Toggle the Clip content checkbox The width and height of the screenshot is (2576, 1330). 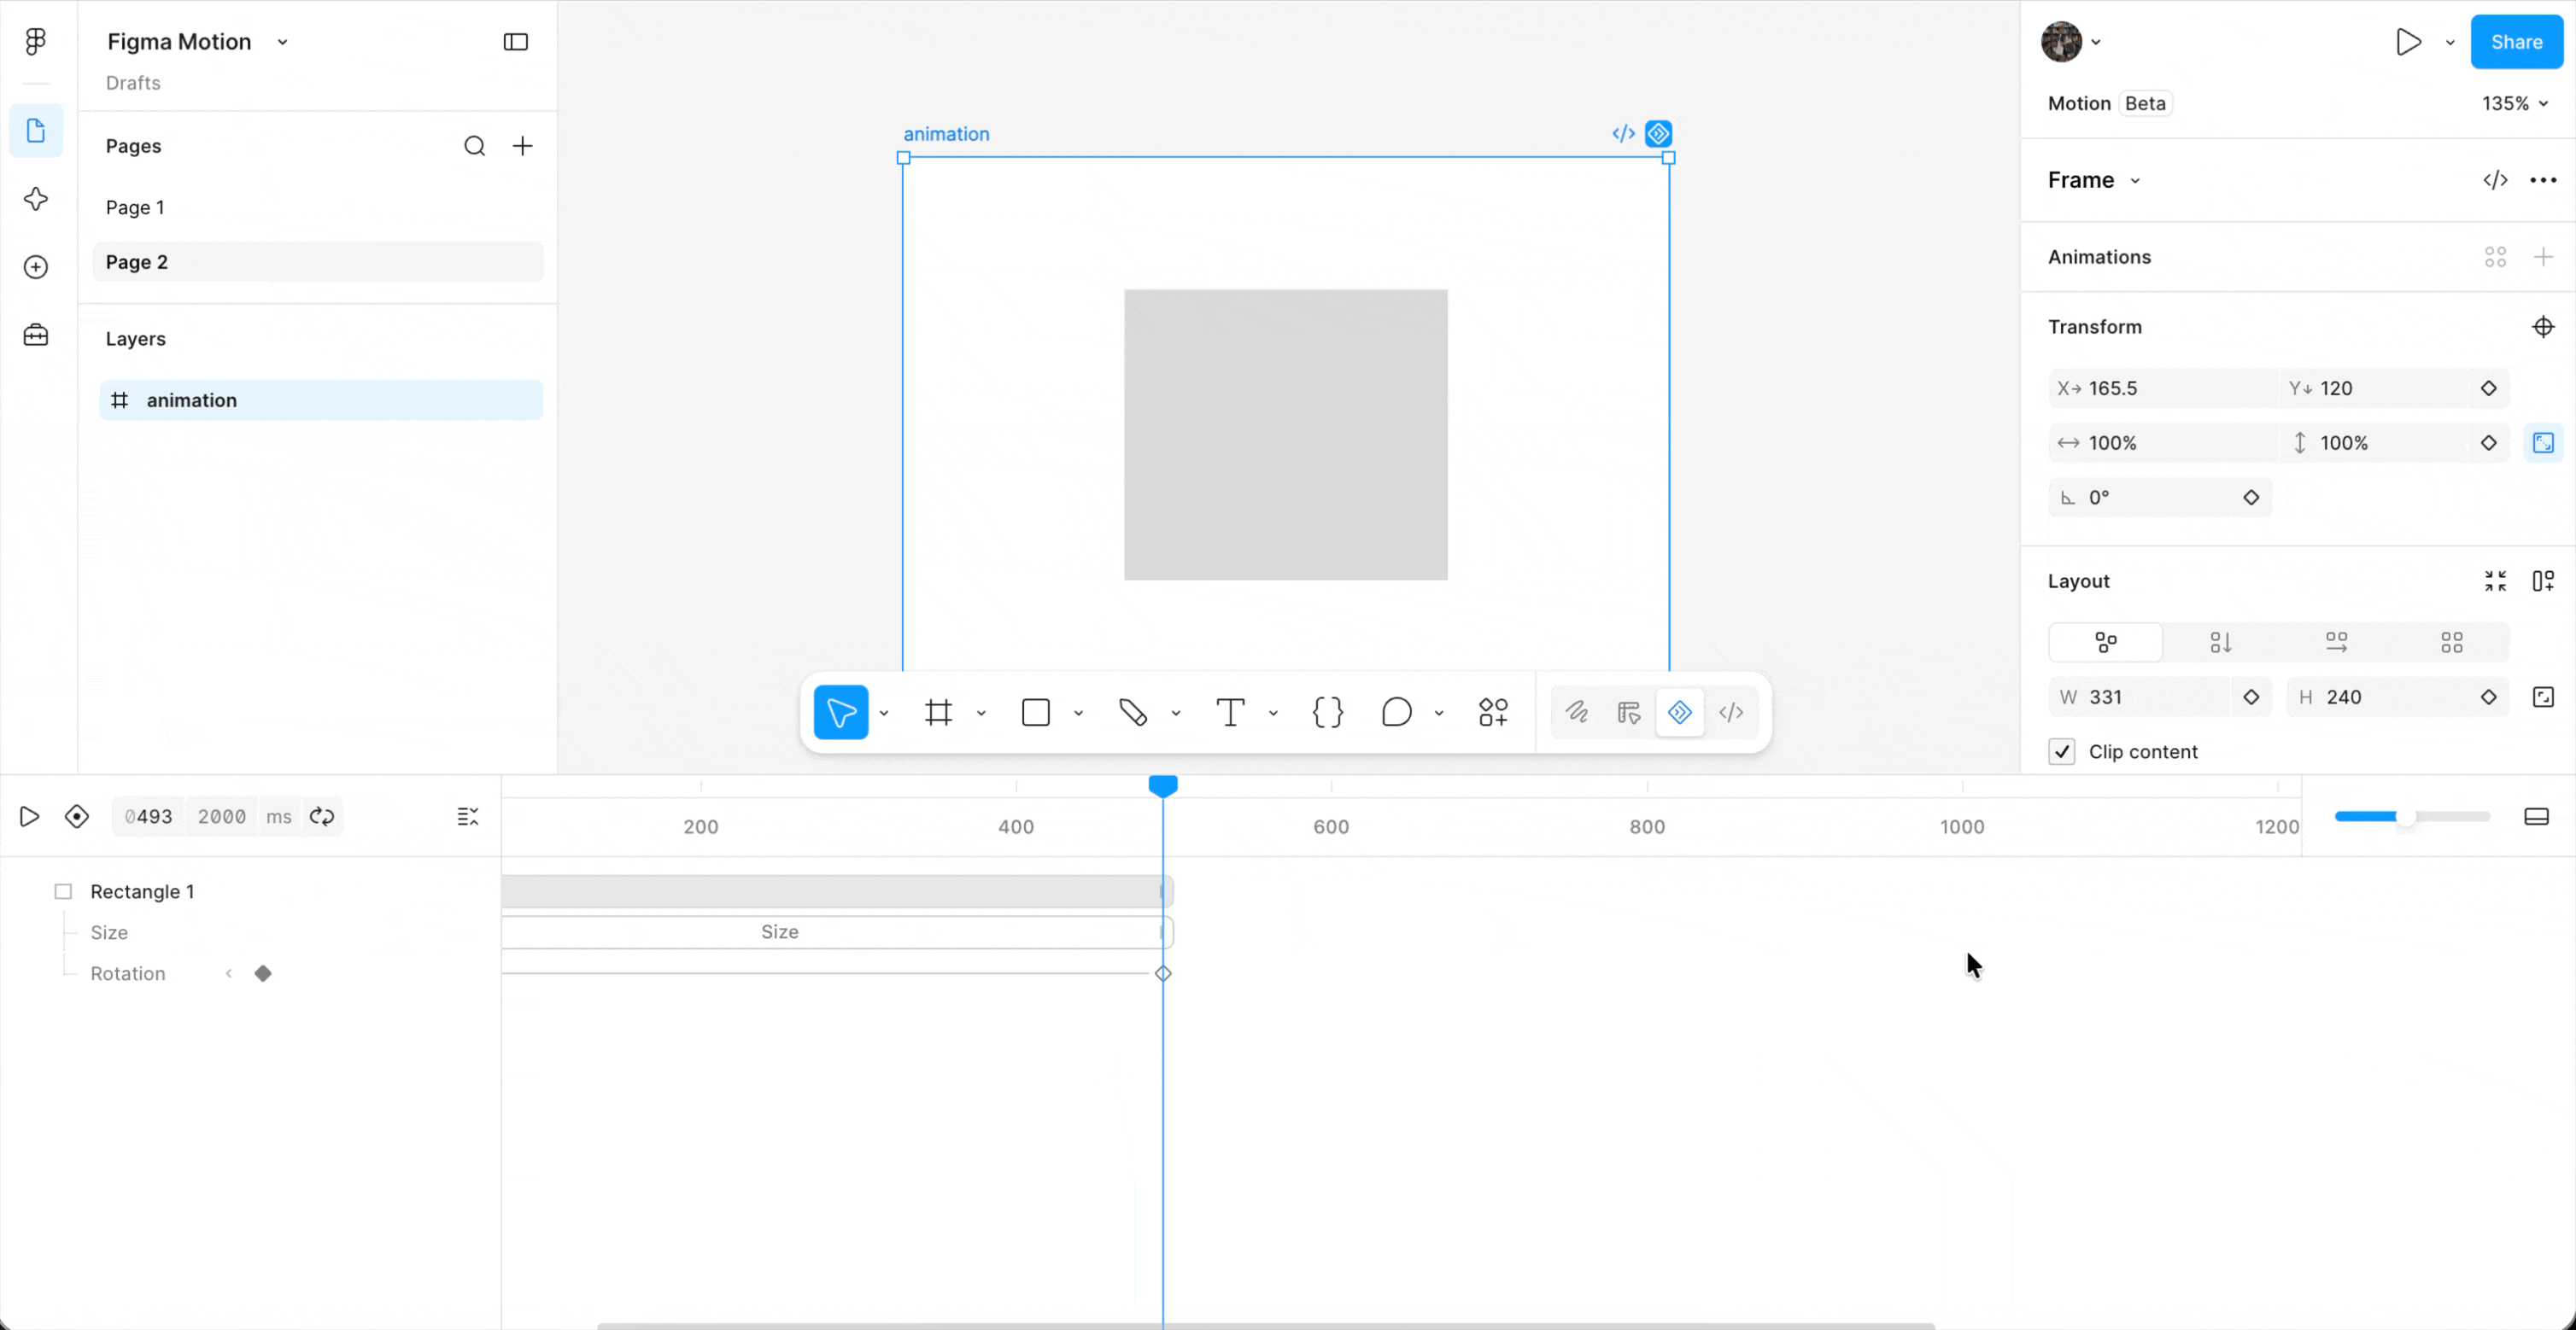pyautogui.click(x=2062, y=751)
